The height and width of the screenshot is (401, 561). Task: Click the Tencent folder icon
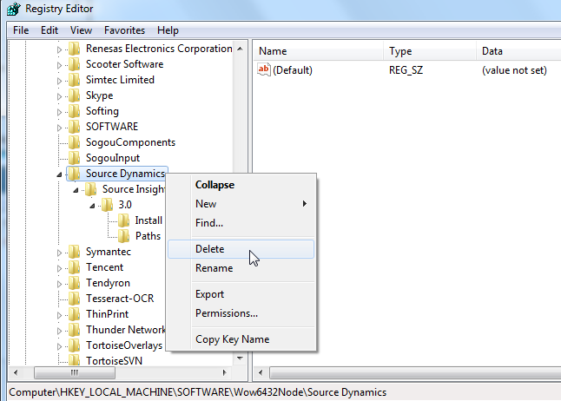pos(75,267)
